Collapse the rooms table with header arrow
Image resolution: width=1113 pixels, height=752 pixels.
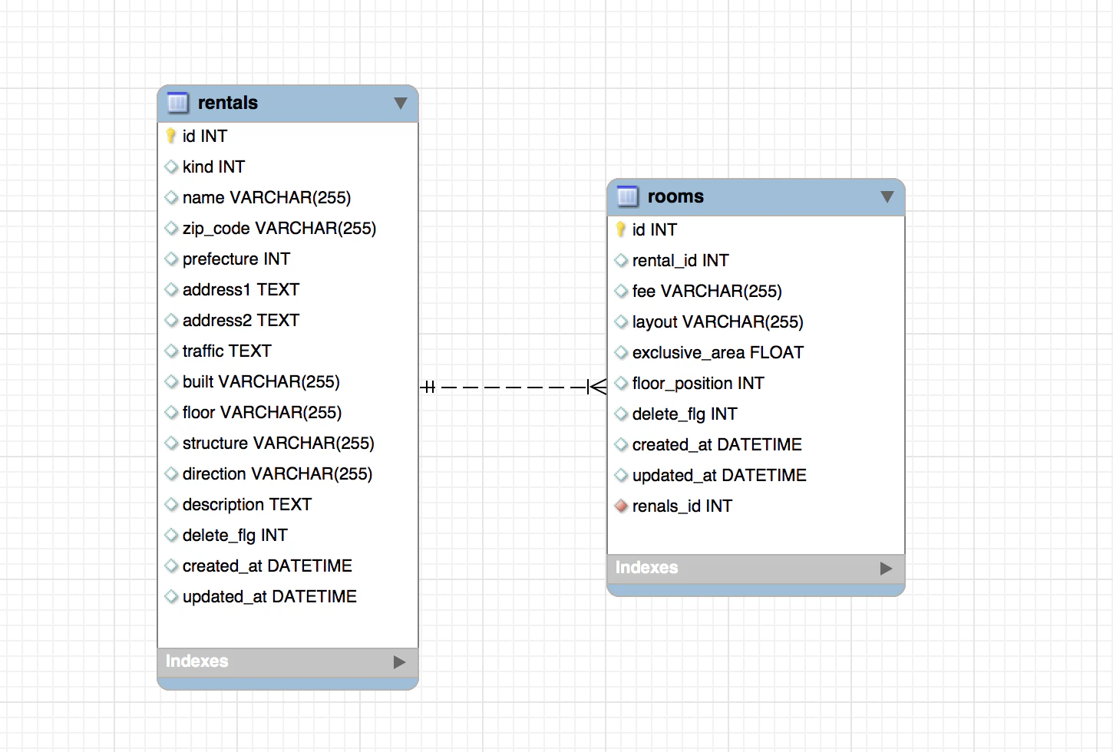point(887,196)
